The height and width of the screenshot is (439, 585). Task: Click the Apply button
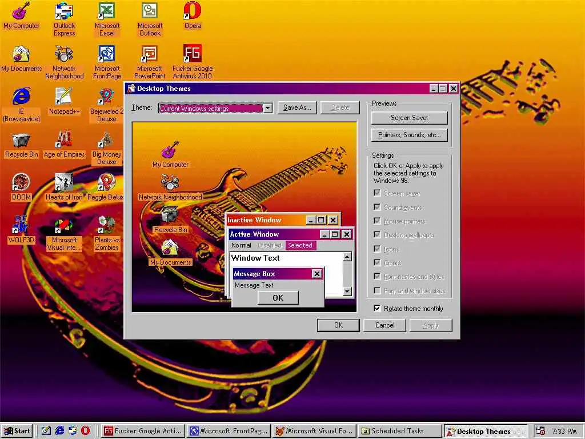pyautogui.click(x=431, y=325)
